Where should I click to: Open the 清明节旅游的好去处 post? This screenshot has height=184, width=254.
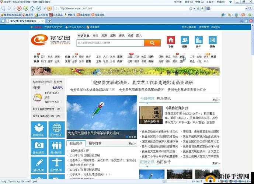coord(82,165)
